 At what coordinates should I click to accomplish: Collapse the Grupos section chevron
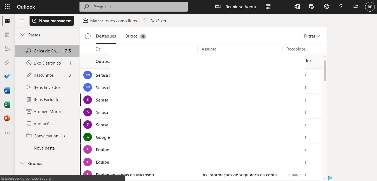(23, 163)
